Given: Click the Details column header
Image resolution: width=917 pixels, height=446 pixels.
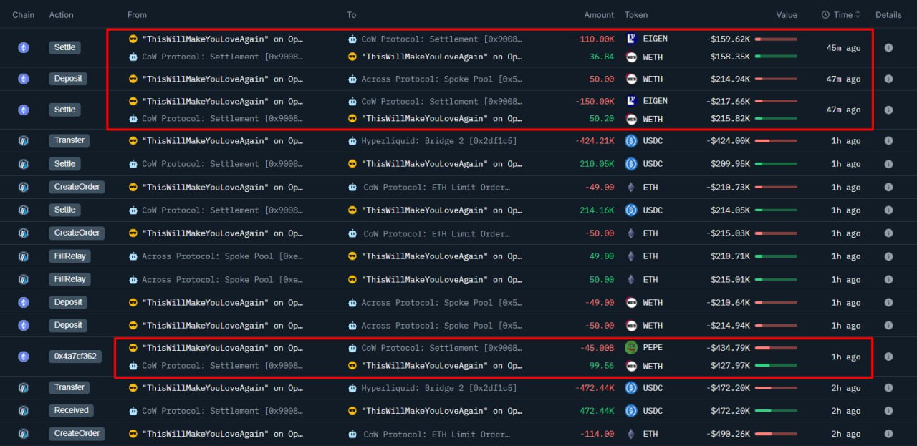Looking at the screenshot, I should coord(888,15).
